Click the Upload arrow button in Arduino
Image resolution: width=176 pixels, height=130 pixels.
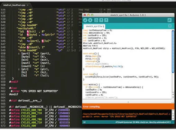click(x=90, y=20)
